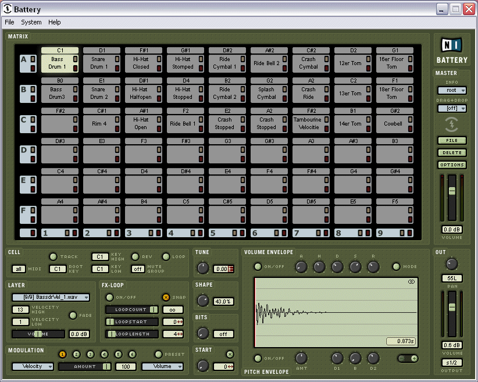Select the Snare Drum 2 cell

102,93
